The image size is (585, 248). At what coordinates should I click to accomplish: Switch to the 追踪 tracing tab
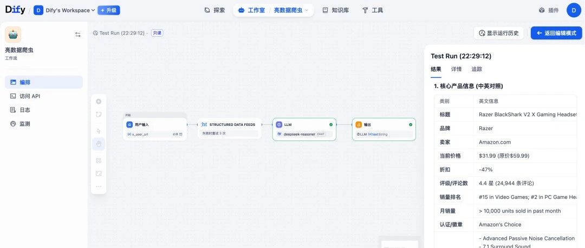coord(477,69)
